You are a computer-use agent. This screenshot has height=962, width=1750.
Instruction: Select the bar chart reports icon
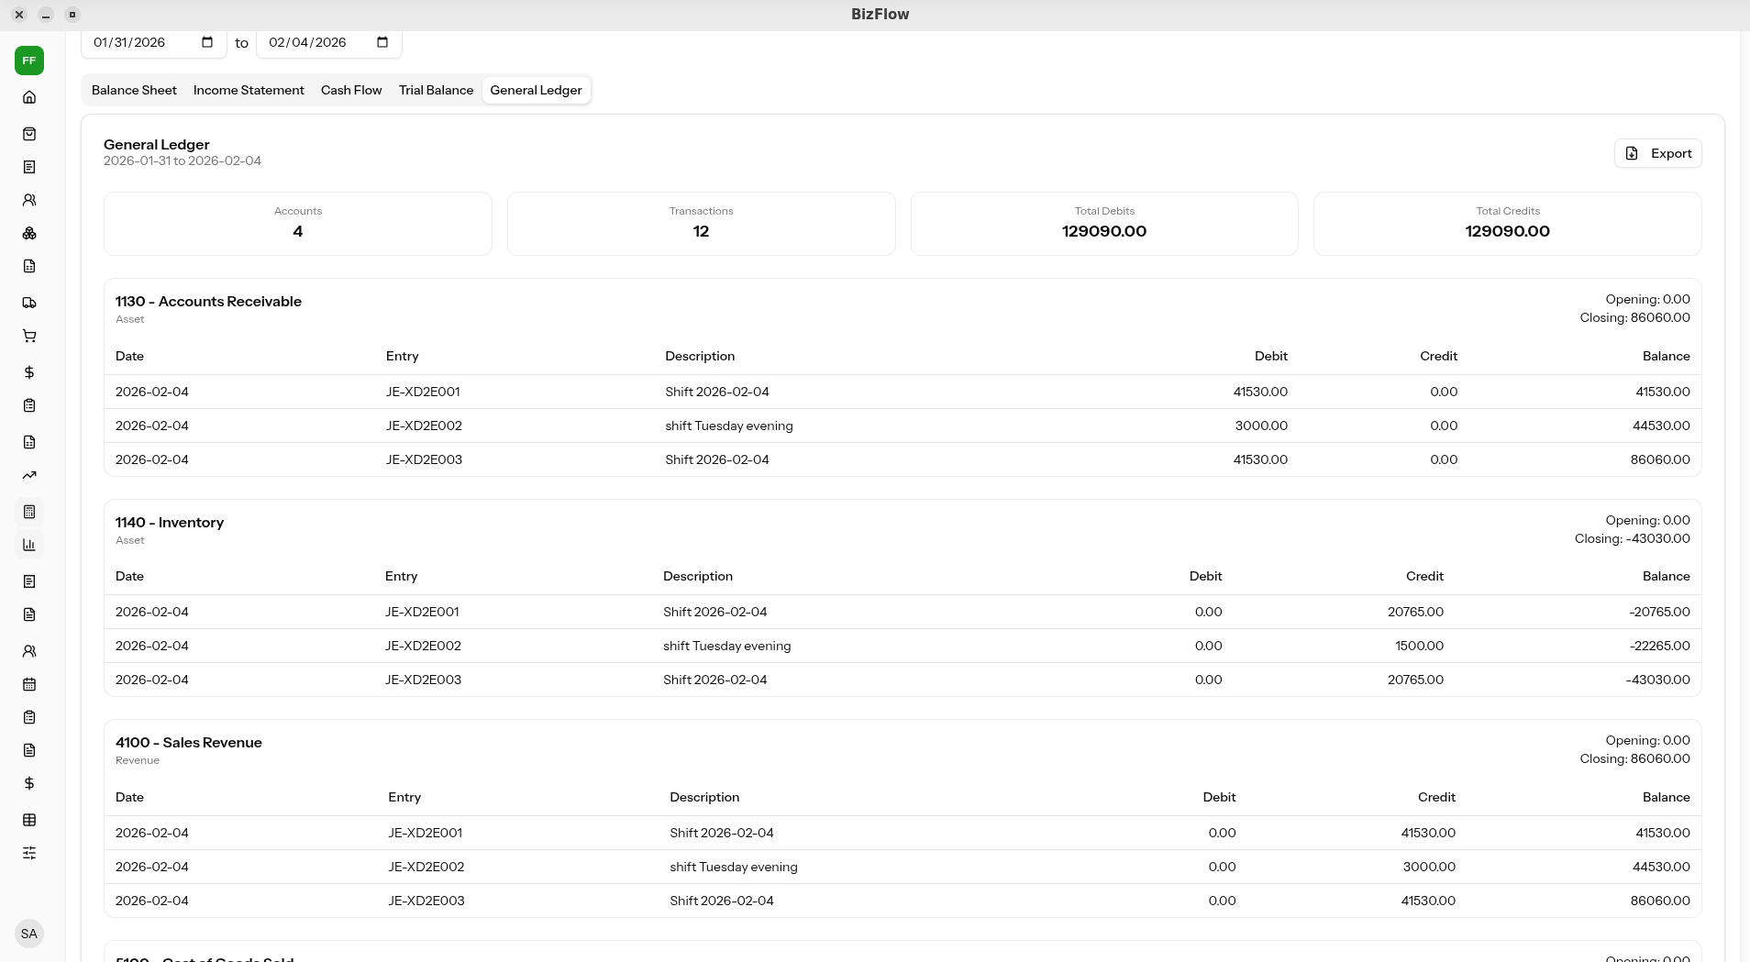coord(29,545)
